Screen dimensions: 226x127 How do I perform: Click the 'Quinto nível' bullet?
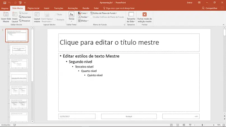coord(95,75)
